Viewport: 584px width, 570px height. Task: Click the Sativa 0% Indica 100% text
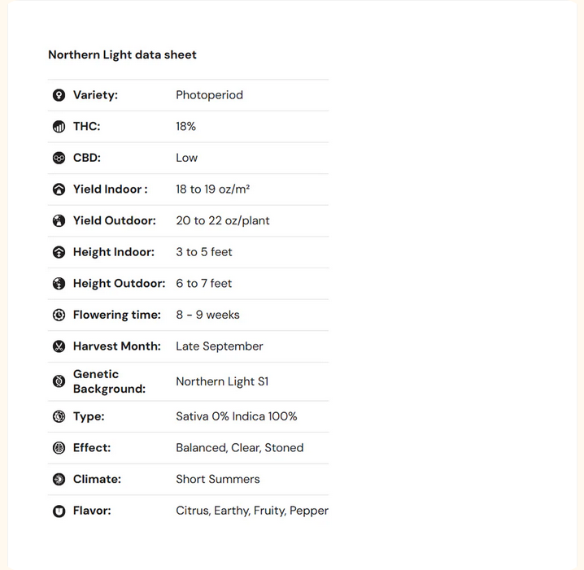coord(236,416)
